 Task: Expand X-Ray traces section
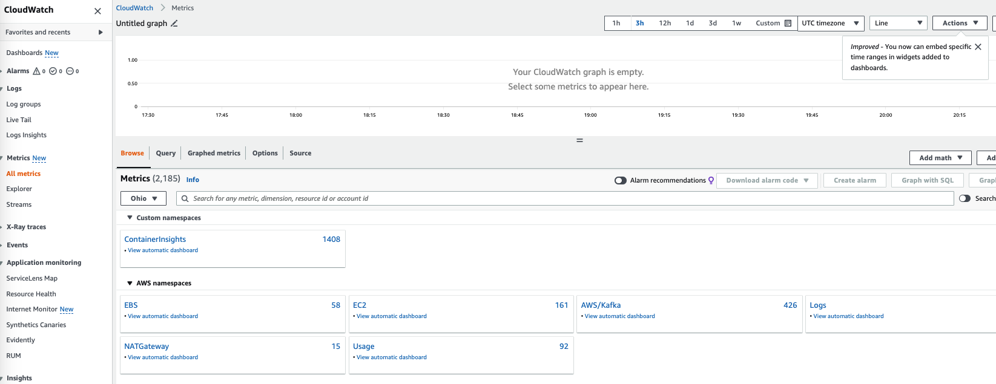(x=26, y=227)
